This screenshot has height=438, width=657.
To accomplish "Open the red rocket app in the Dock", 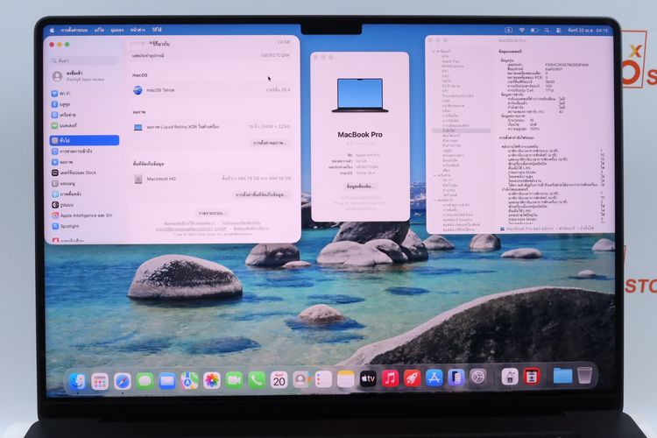I will tap(412, 378).
